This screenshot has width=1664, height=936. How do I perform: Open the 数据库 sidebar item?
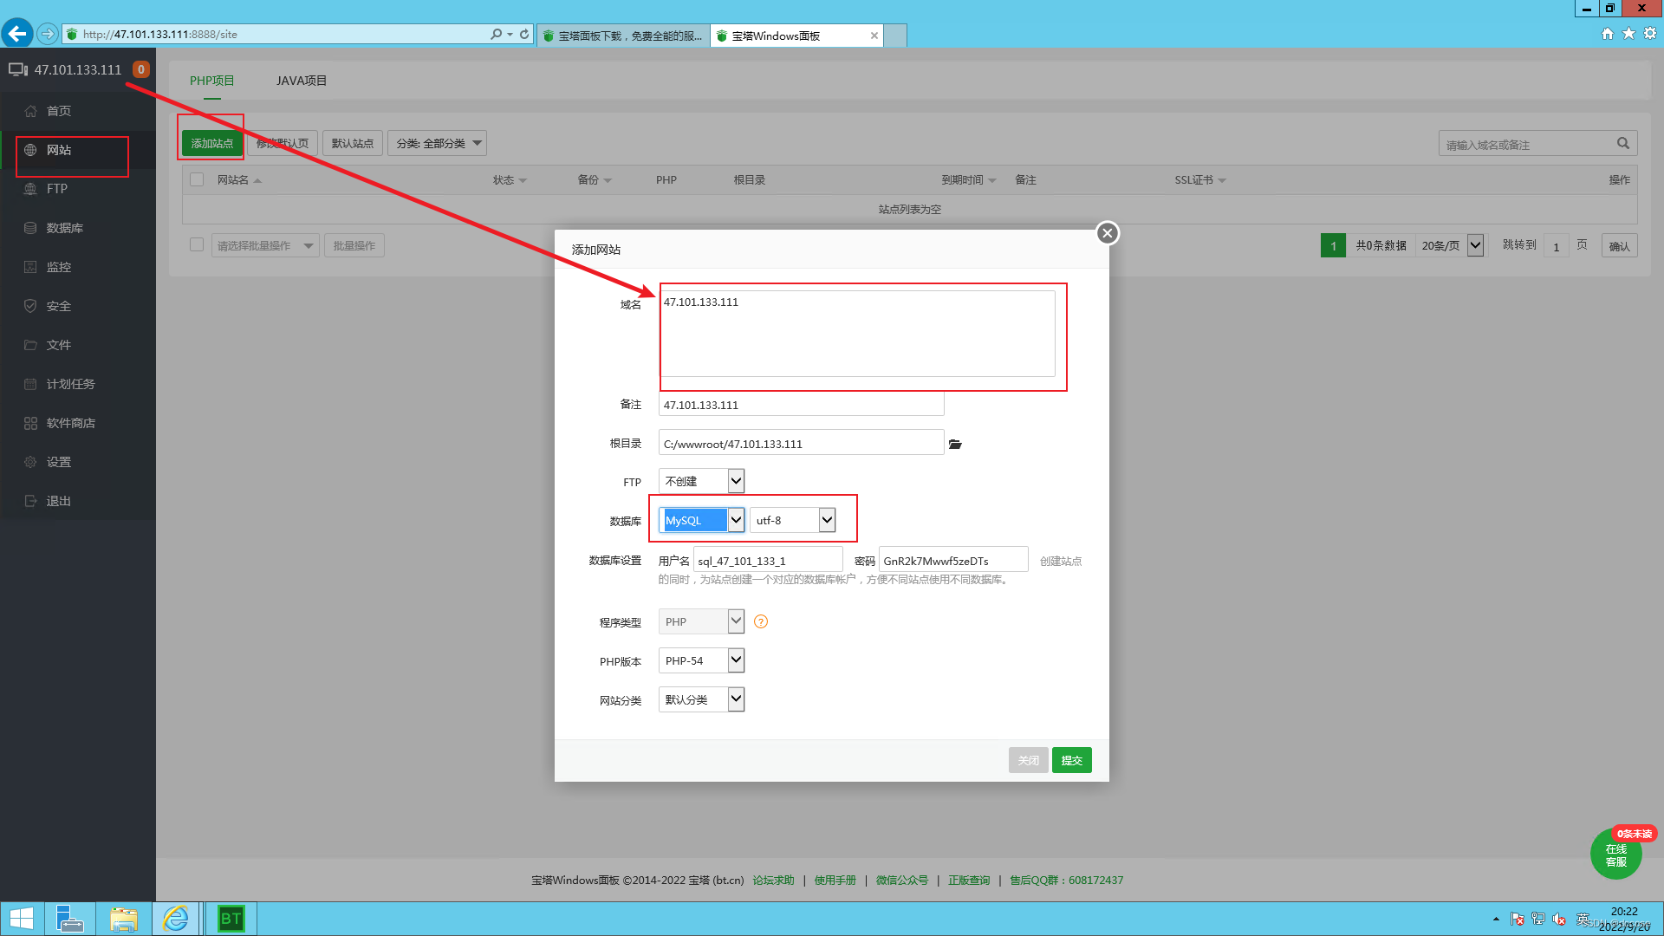pos(64,228)
